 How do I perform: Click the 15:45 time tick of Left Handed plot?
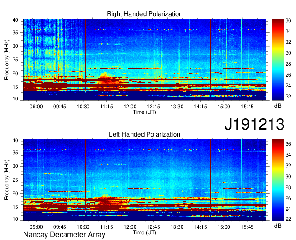(247, 227)
